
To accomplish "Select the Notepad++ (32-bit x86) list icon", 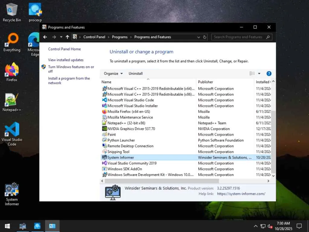I will 104,123.
